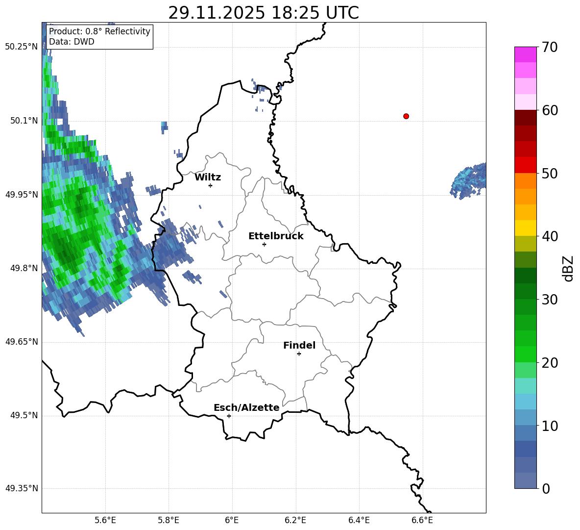Click the 49.65°N latitude label
The image size is (580, 530).
point(22,342)
